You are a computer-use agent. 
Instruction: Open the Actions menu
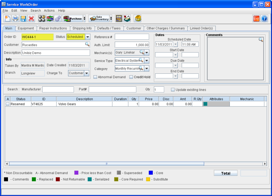pyautogui.click(x=49, y=11)
